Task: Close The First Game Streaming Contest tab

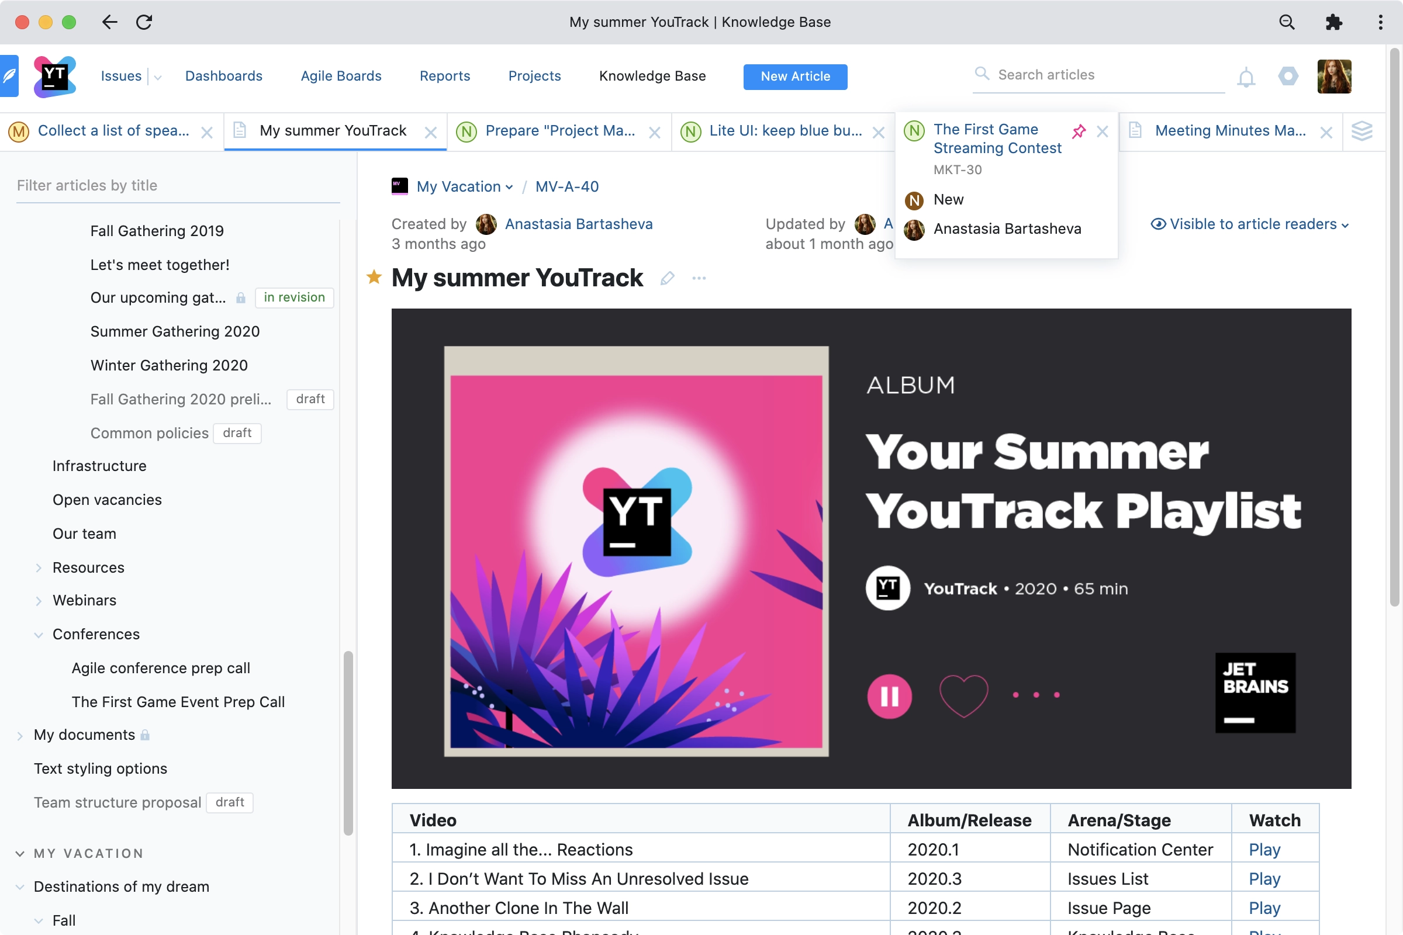Action: click(1103, 131)
